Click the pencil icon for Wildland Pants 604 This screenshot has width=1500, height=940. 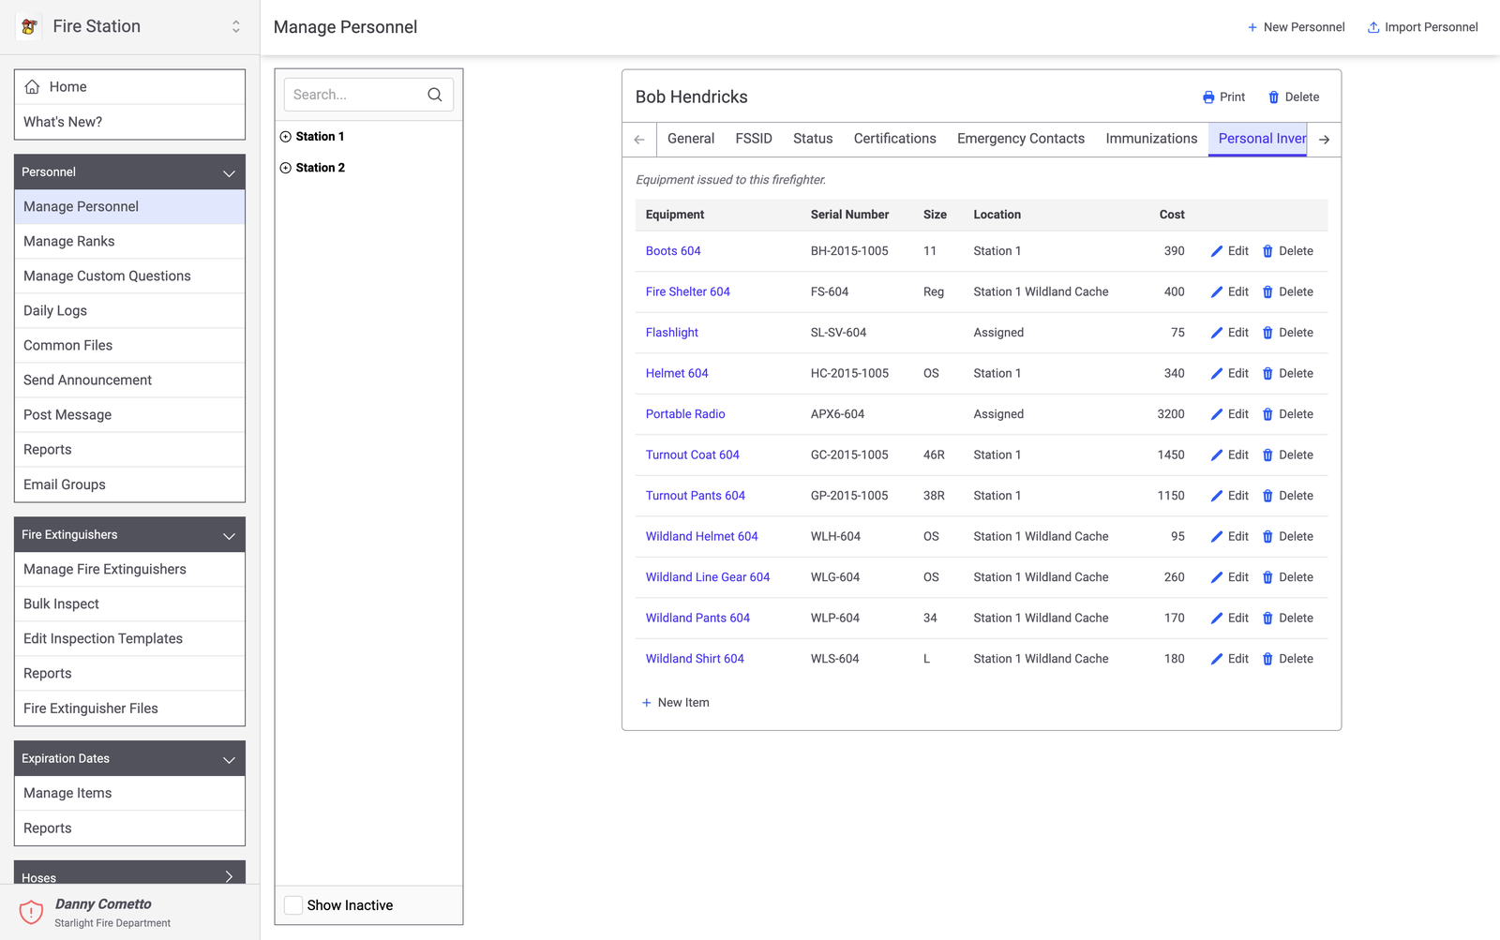tap(1217, 619)
